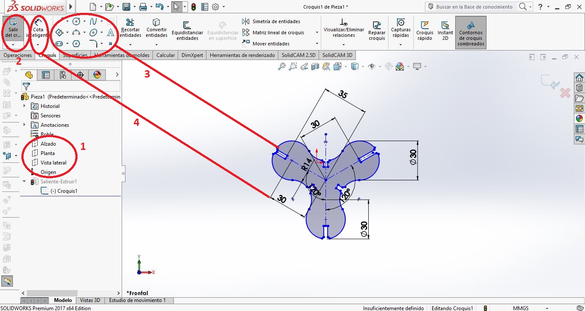585x311 pixels.
Task: Open the Salir del croquis dropdown arrow
Action: click(13, 45)
